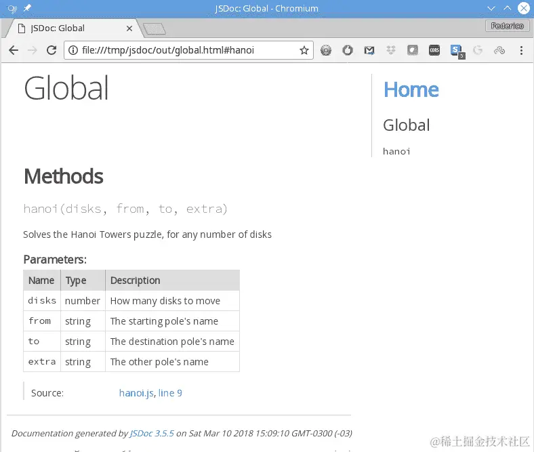The width and height of the screenshot is (534, 452).
Task: Click the Type column header
Action: [x=83, y=281]
